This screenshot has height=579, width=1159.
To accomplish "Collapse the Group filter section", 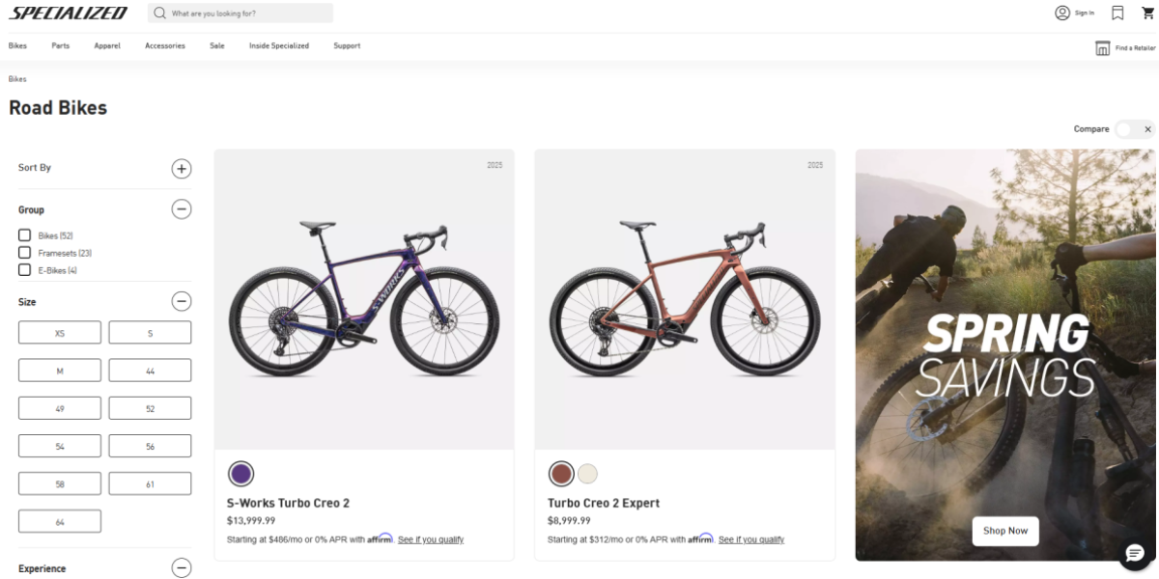I will click(182, 209).
